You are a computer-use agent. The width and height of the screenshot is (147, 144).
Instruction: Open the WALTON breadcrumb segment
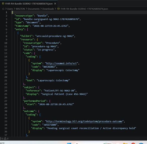20,9
